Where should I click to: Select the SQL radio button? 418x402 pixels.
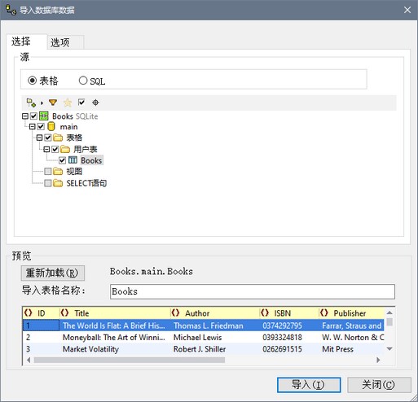[x=83, y=81]
